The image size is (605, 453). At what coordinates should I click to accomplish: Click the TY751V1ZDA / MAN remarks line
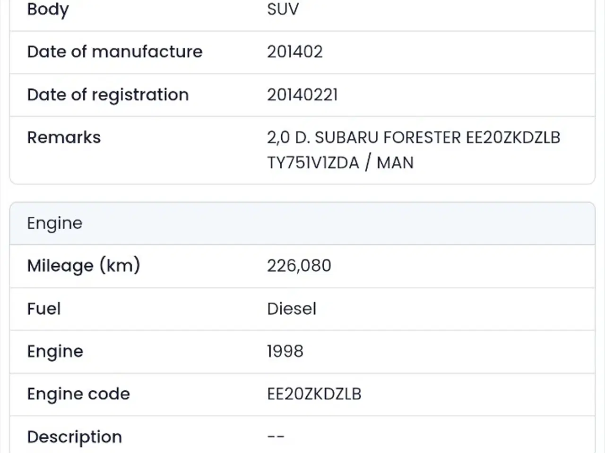pos(340,163)
